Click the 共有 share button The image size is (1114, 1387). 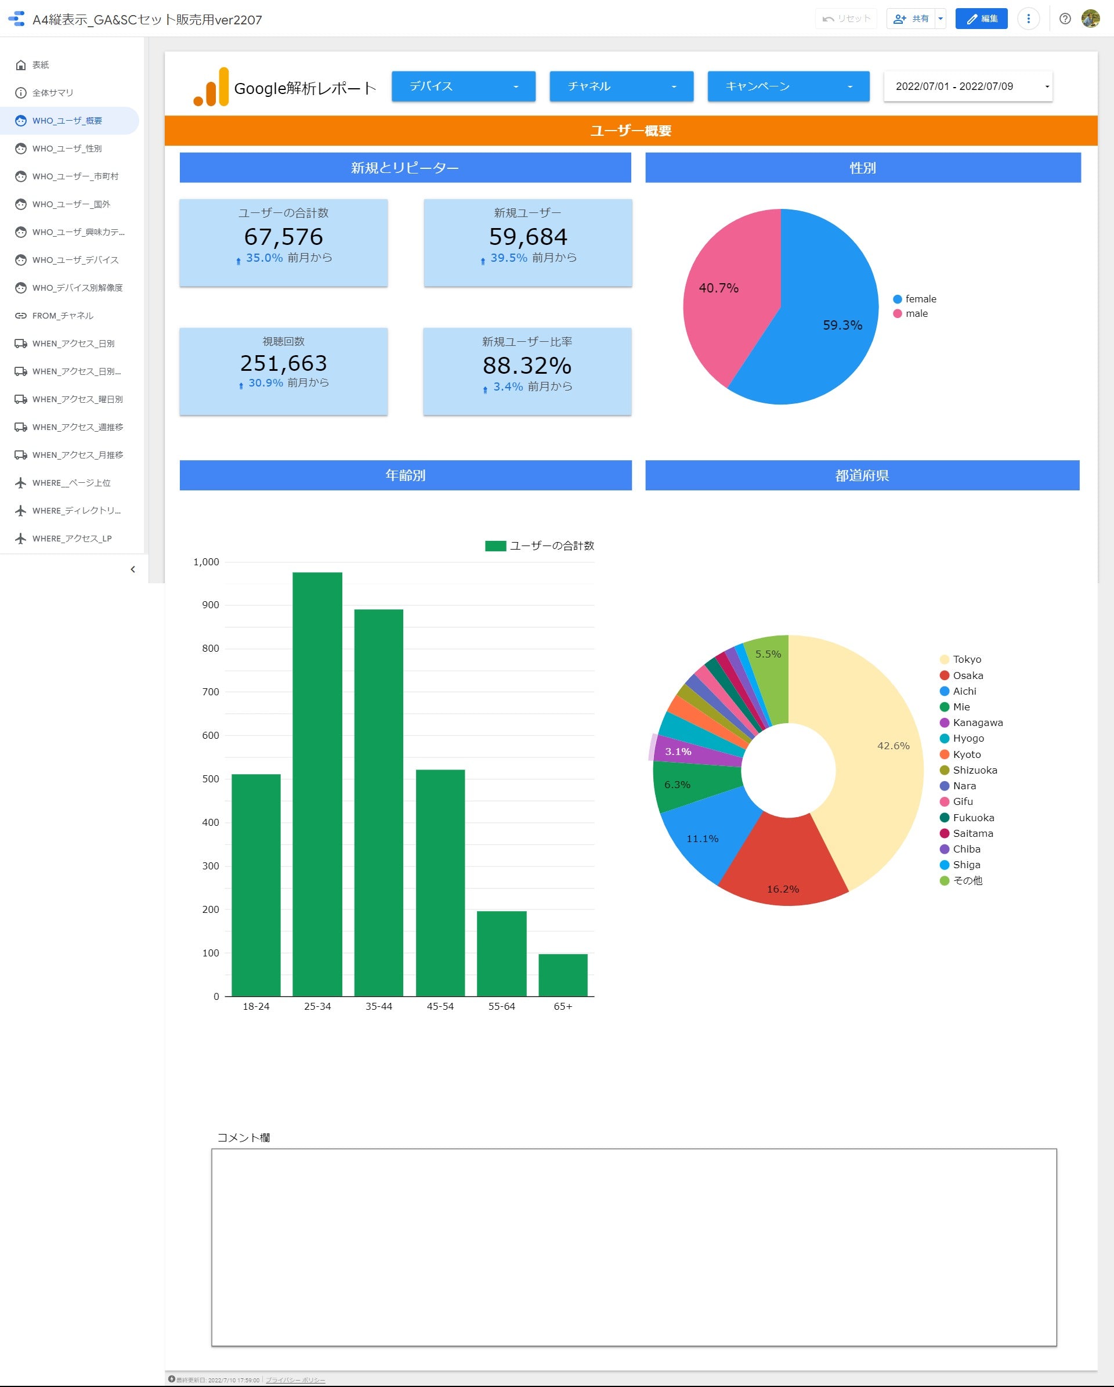tap(911, 19)
